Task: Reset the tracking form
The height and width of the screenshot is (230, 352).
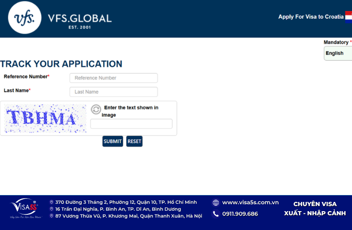Action: [x=134, y=141]
